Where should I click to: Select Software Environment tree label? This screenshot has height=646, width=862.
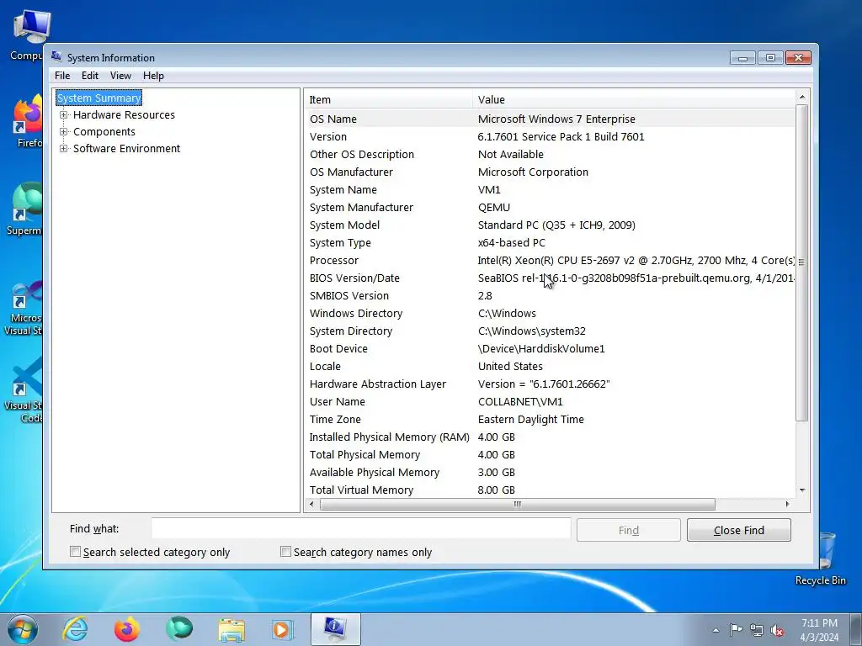click(126, 148)
